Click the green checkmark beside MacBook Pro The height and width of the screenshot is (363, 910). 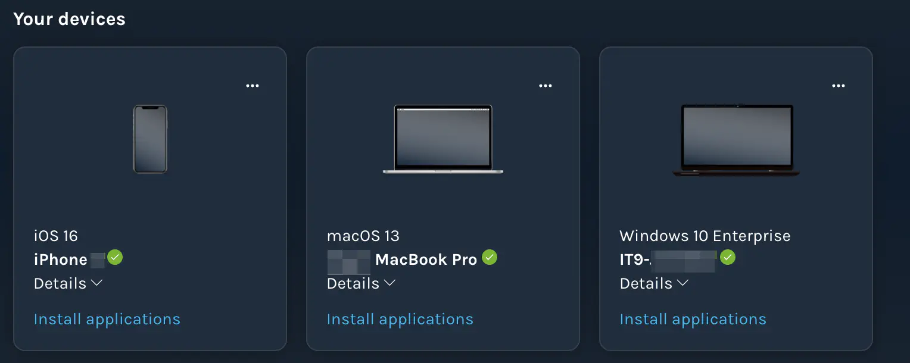(x=490, y=258)
